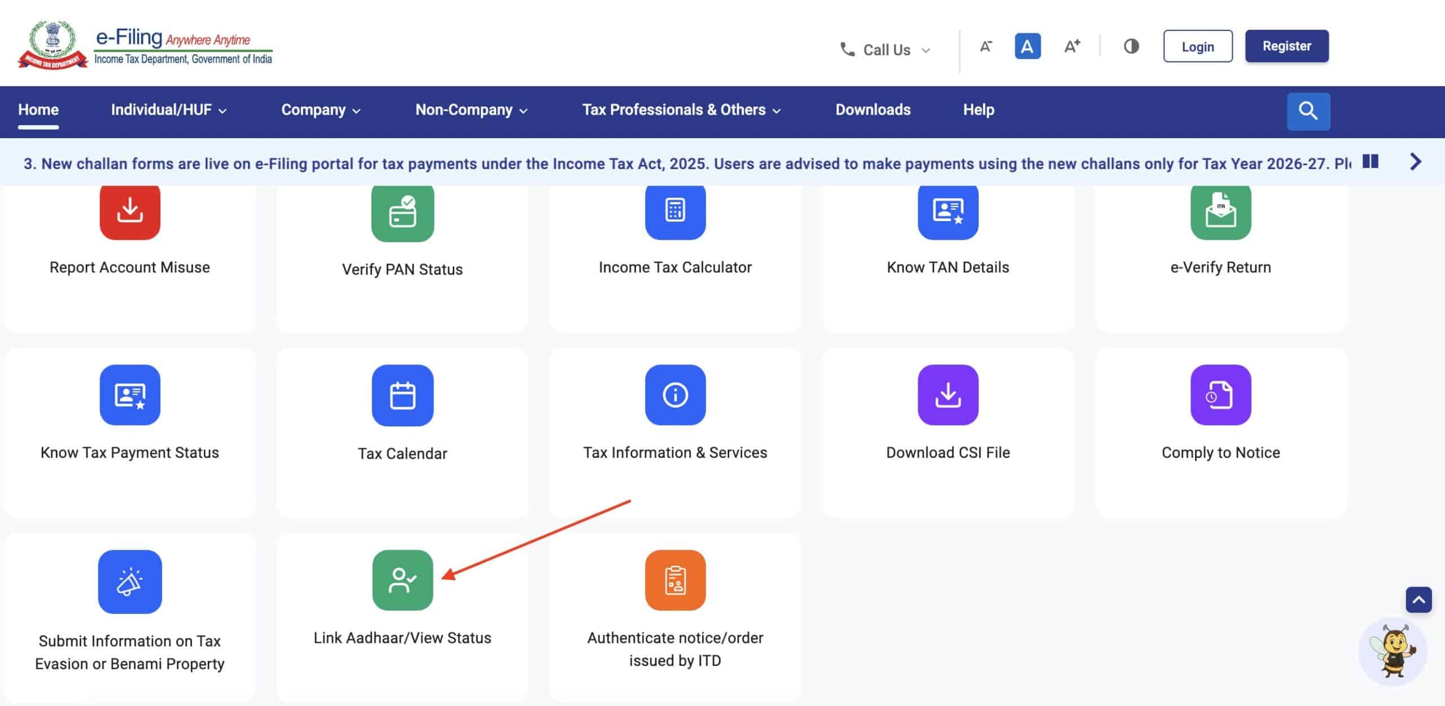Click the Download CSI File purple icon
The width and height of the screenshot is (1445, 706).
(x=948, y=395)
